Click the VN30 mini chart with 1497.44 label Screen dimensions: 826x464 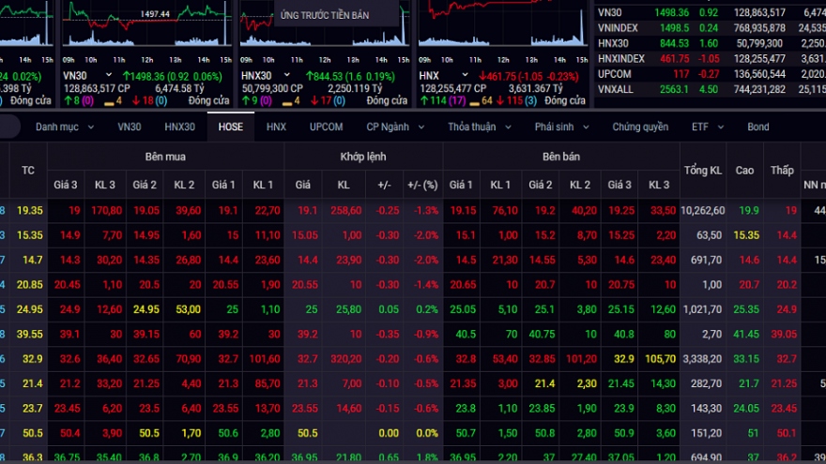coord(145,23)
